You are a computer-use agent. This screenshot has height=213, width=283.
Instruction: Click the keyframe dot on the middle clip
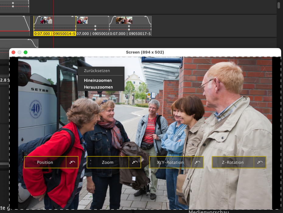(x=95, y=26)
